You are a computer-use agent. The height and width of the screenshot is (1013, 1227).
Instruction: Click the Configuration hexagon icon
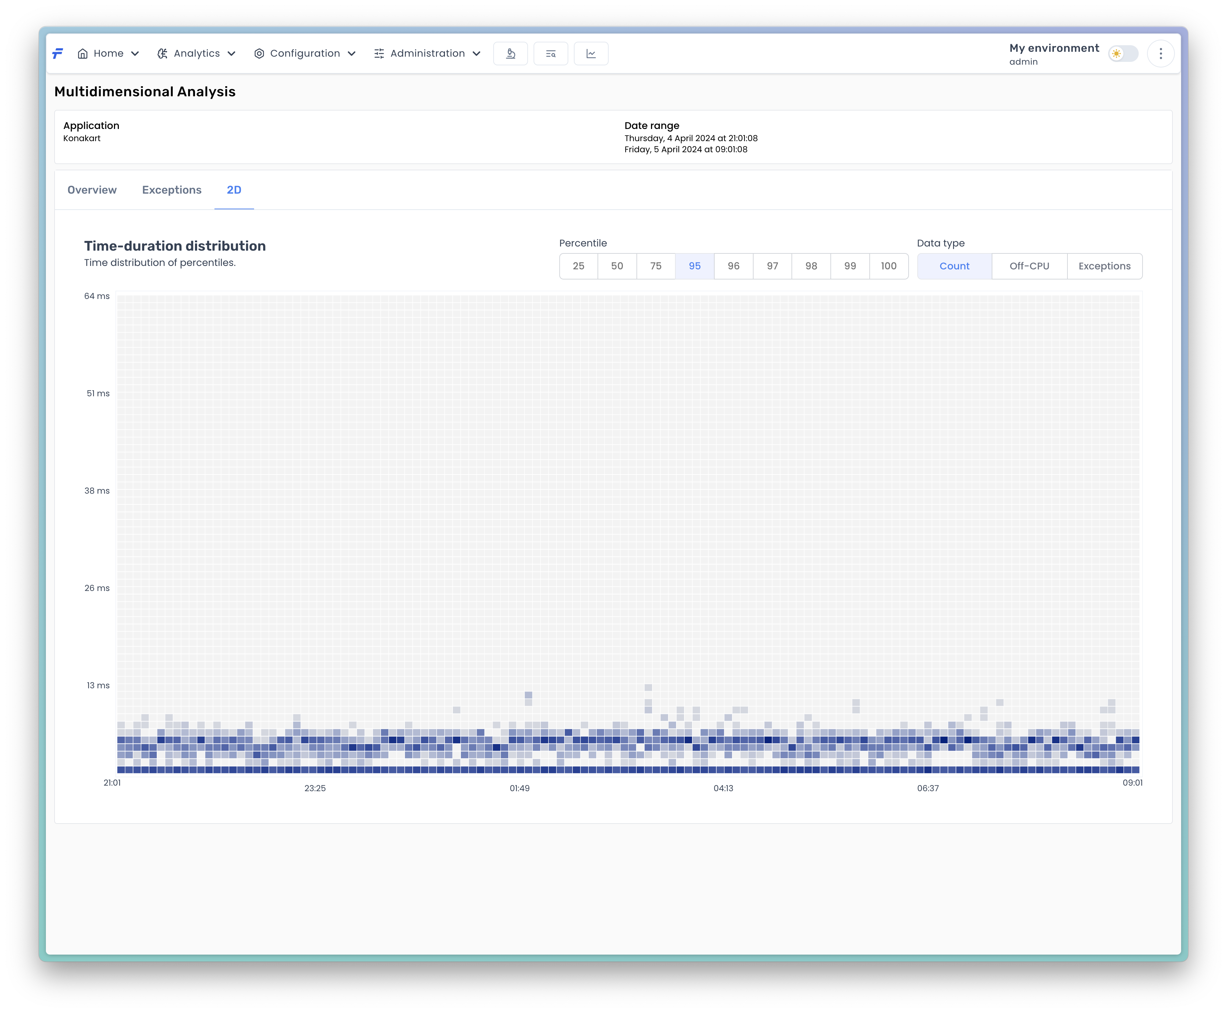click(x=259, y=54)
